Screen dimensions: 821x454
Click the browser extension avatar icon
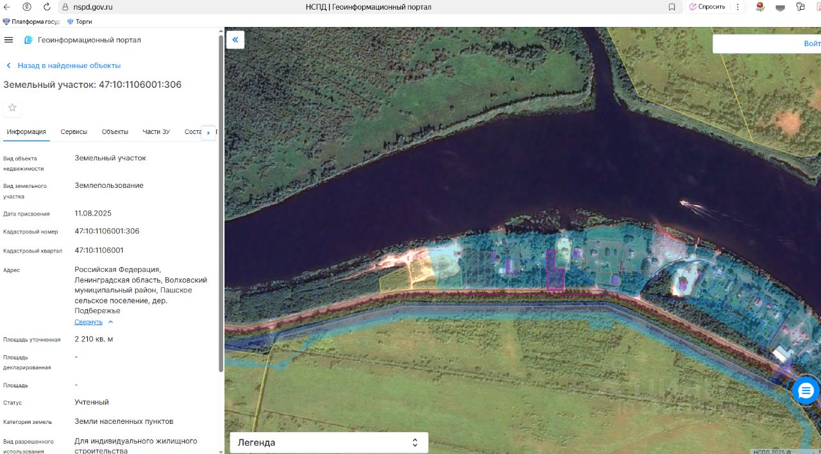click(760, 7)
